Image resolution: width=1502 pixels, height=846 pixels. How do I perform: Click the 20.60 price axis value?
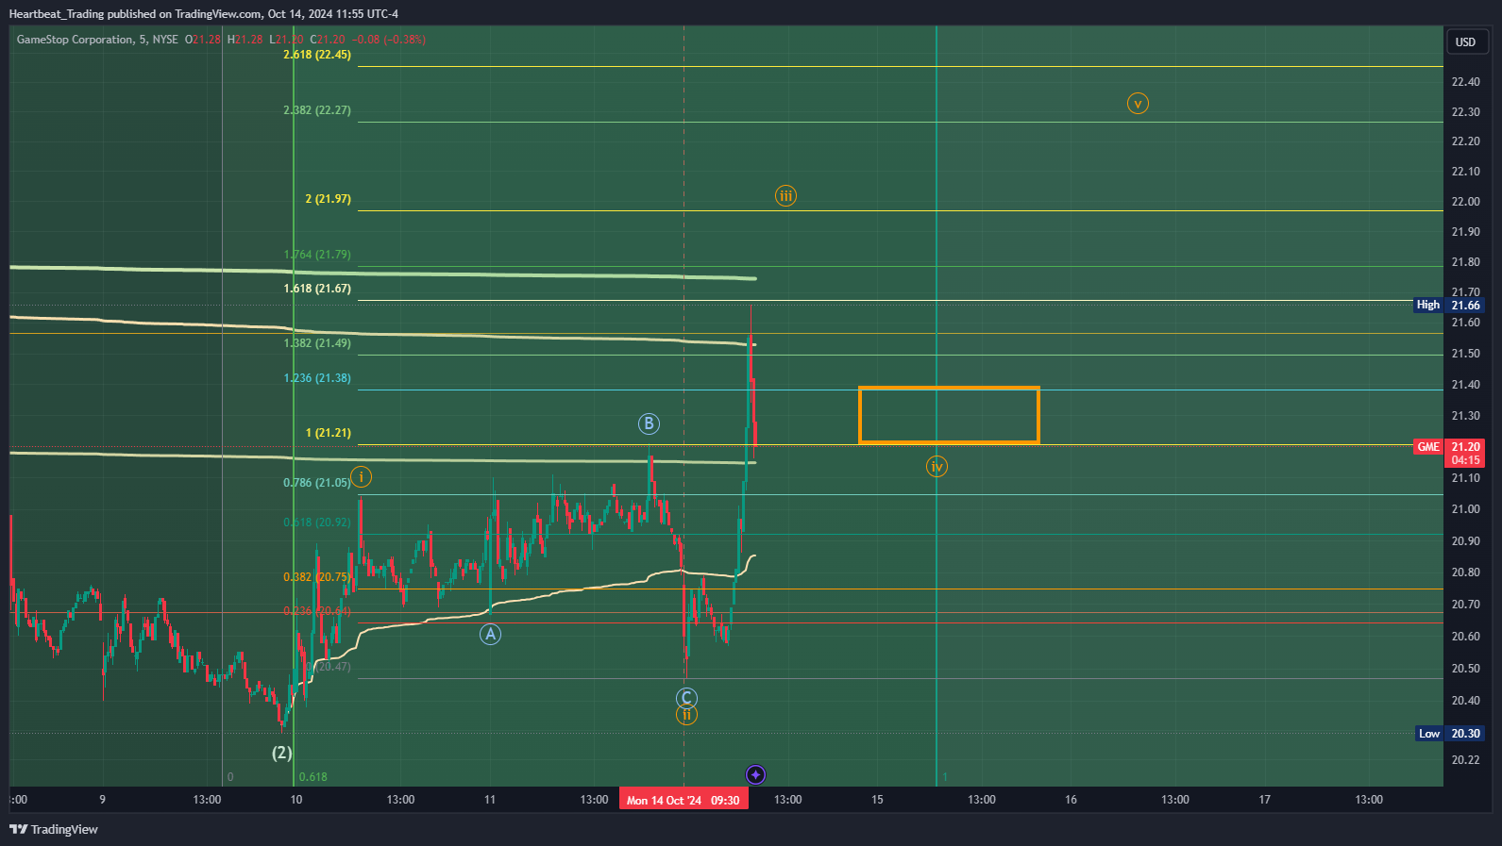pyautogui.click(x=1465, y=637)
